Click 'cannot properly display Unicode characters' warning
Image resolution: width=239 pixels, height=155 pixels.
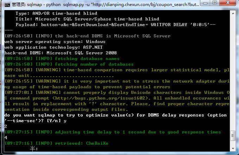tap(117, 93)
